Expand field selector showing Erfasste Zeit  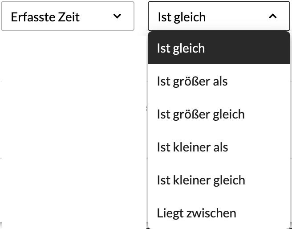(68, 16)
